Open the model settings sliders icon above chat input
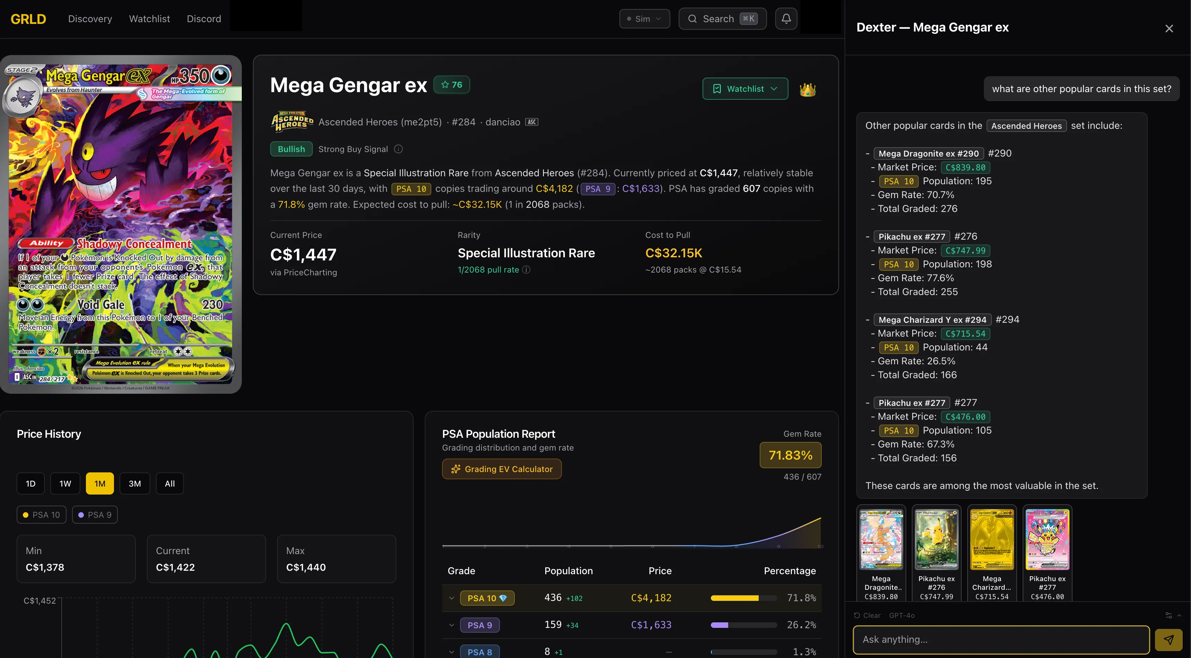The height and width of the screenshot is (658, 1191). [1169, 615]
